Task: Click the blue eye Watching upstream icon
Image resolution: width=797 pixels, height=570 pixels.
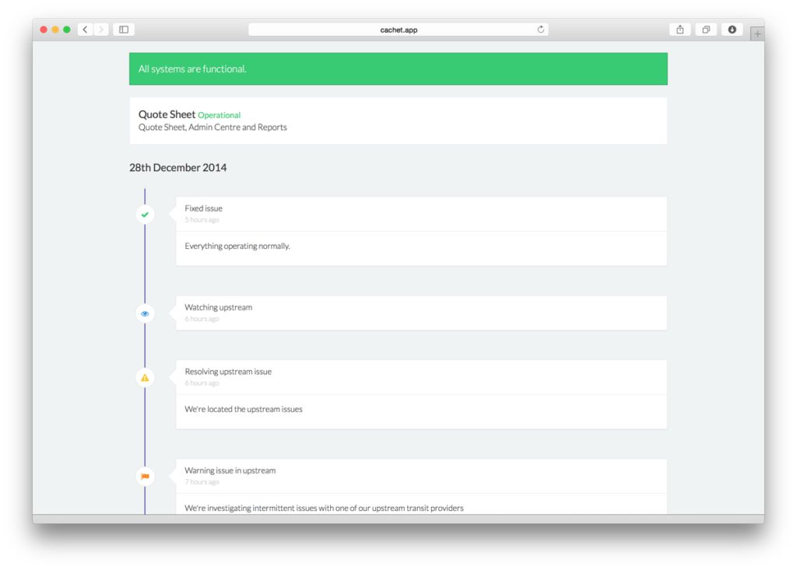Action: pos(145,313)
